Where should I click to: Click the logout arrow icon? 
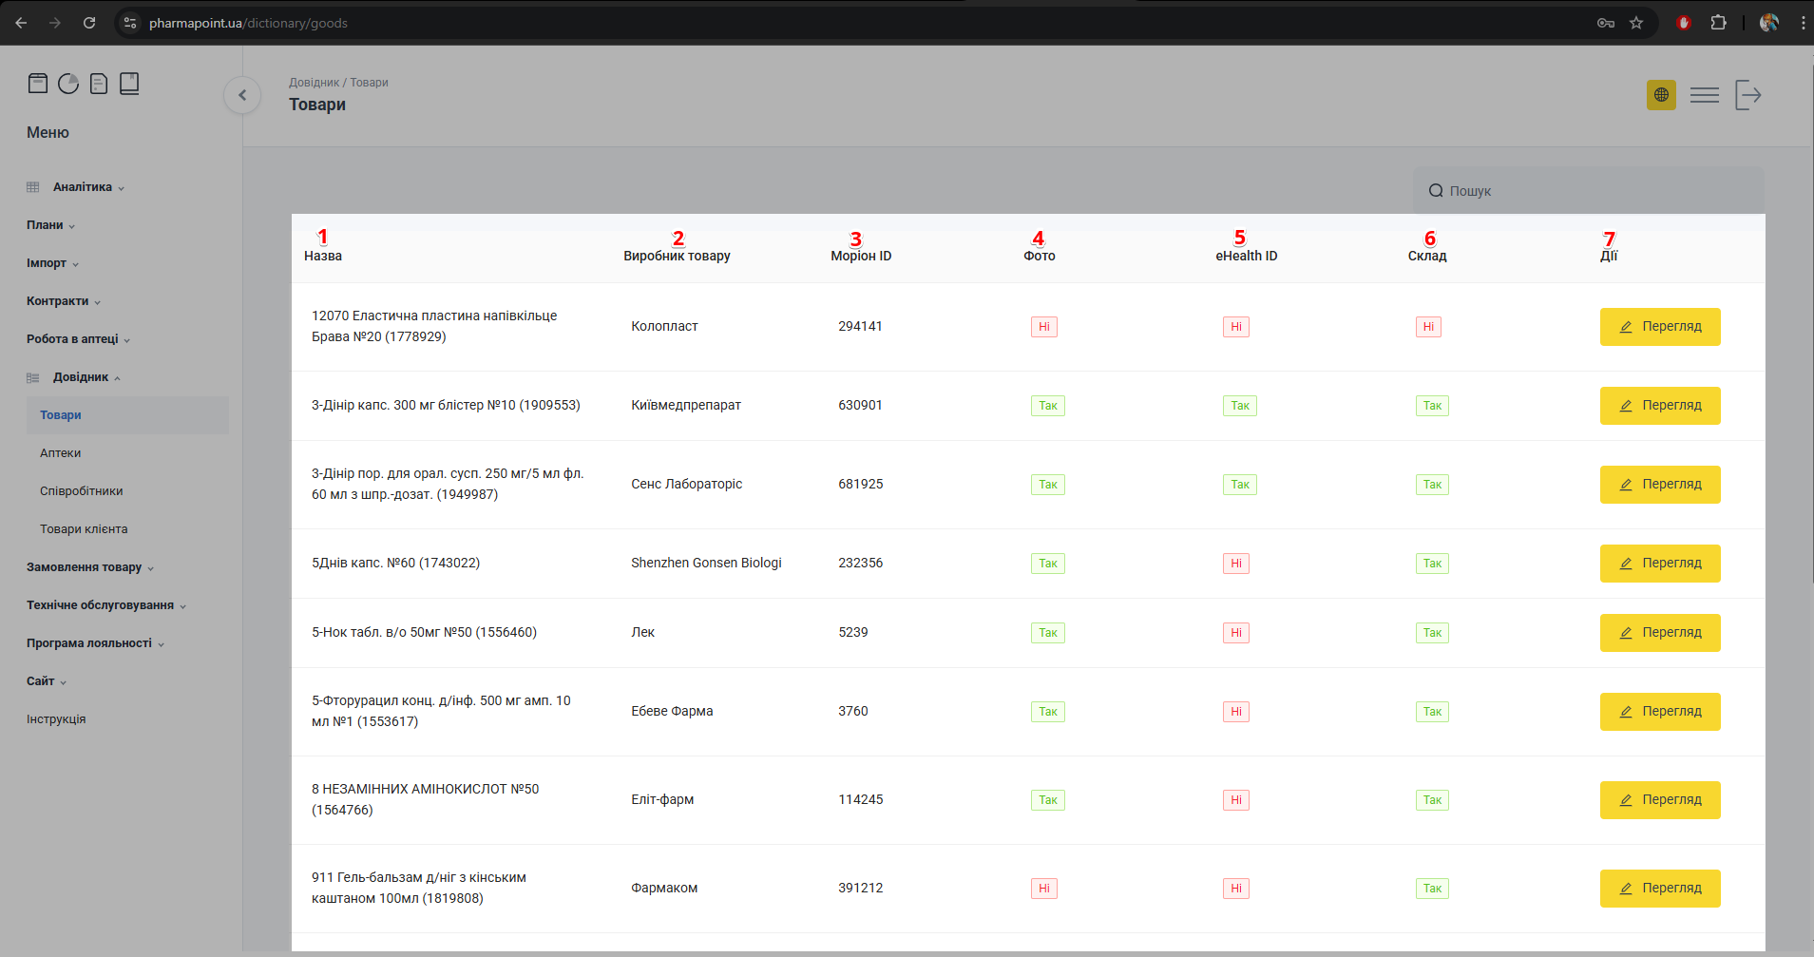(x=1748, y=95)
